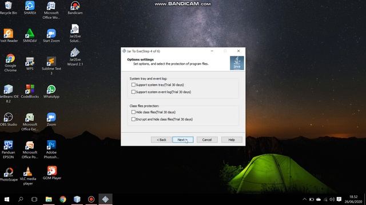Open the Sublime Text 3 desktop icon
Image resolution: width=366 pixels, height=205 pixels.
pyautogui.click(x=51, y=66)
